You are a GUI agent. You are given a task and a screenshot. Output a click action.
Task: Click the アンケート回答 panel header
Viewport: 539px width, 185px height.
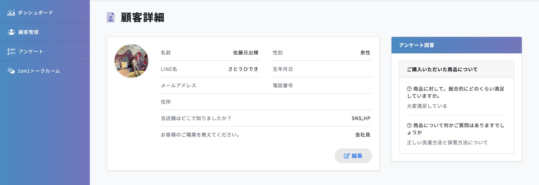coord(456,45)
